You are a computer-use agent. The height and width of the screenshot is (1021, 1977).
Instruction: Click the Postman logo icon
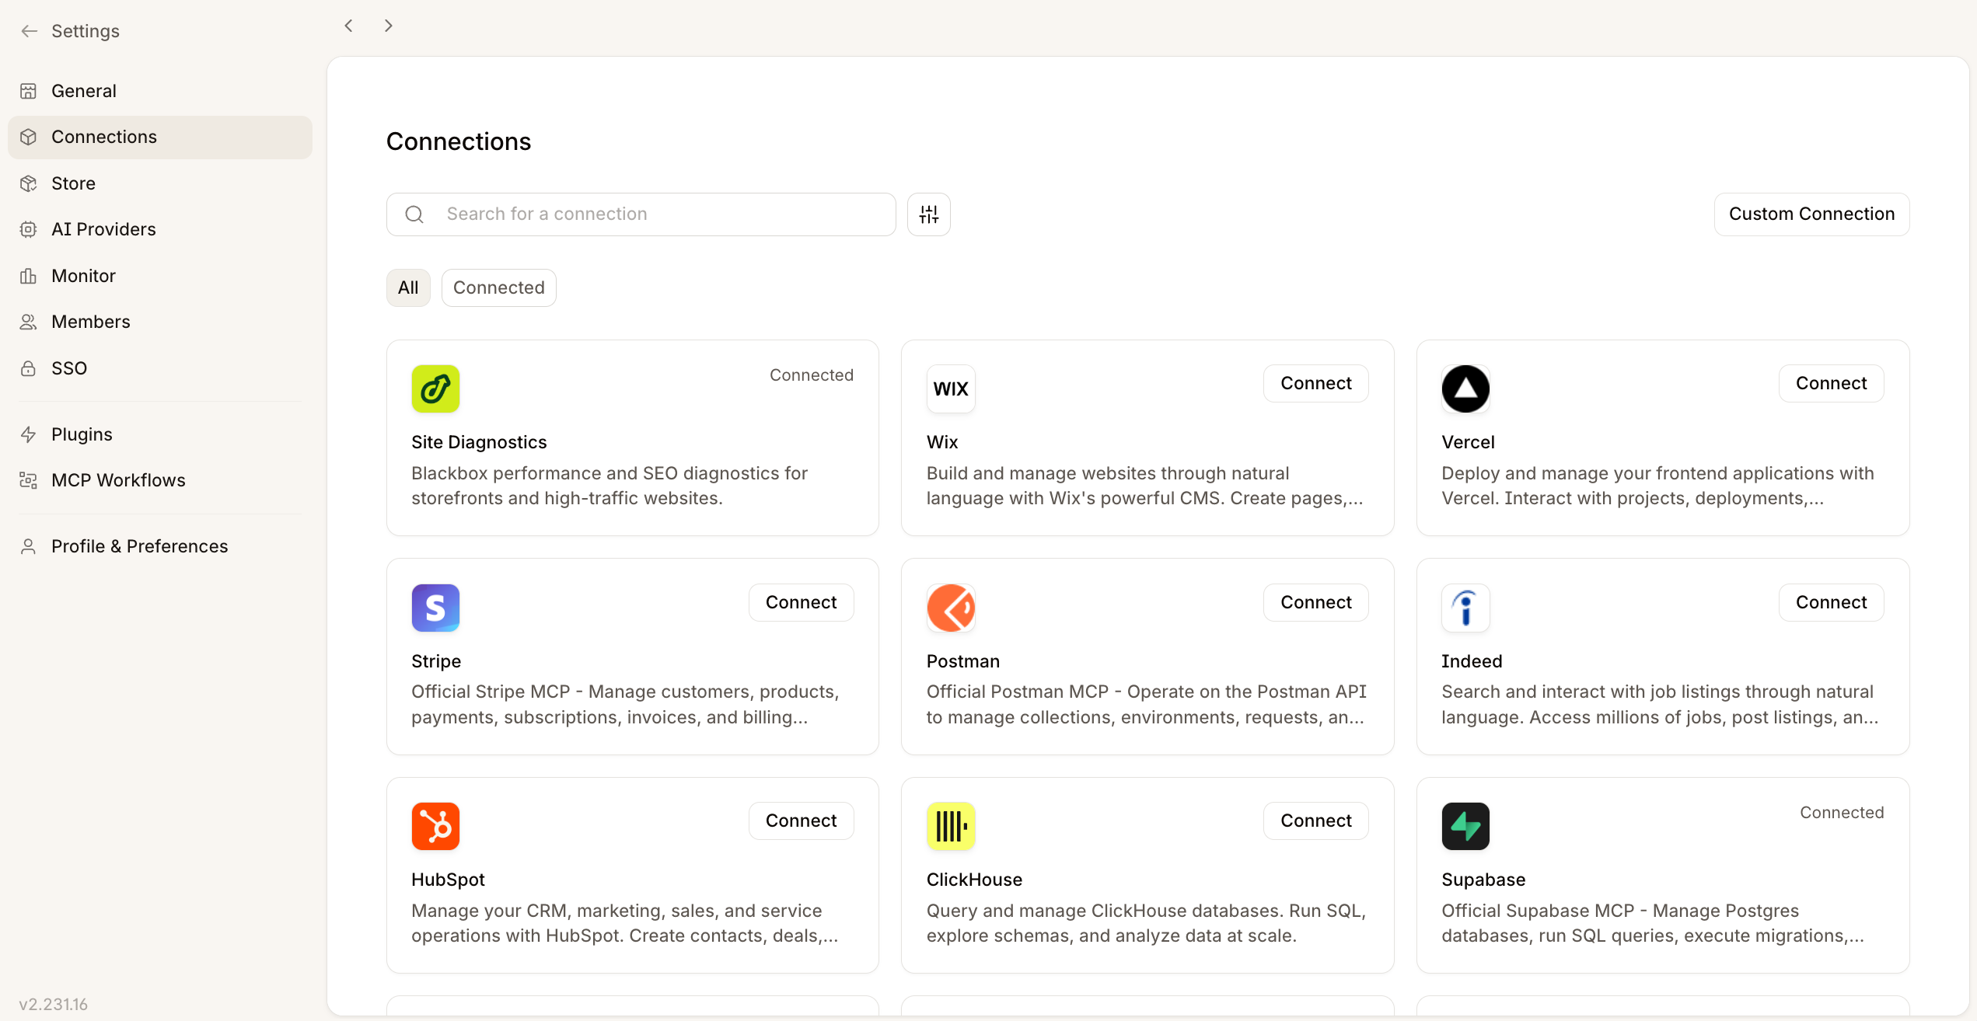[951, 608]
